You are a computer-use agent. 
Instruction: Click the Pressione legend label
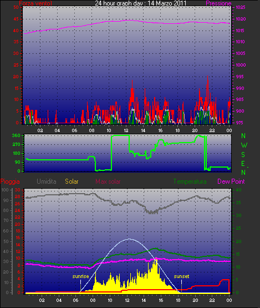tap(218, 3)
